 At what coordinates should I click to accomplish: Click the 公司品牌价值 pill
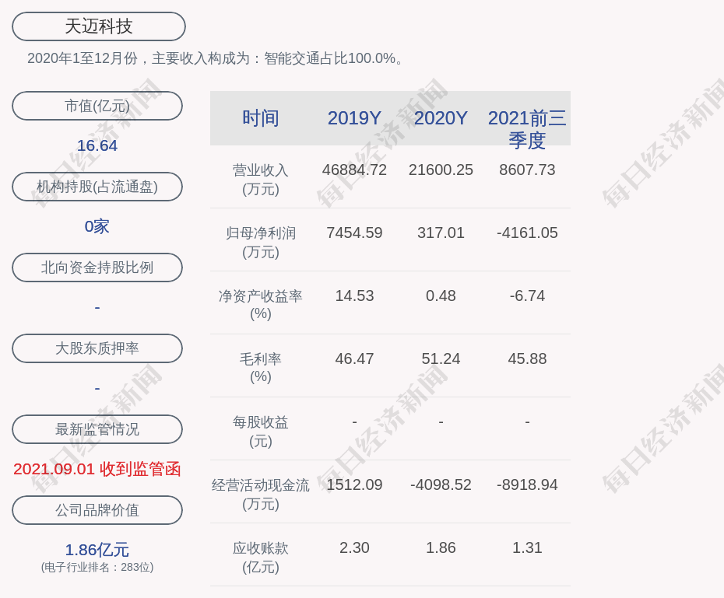[97, 510]
